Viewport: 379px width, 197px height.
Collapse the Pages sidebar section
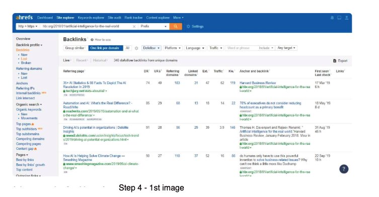[22, 155]
